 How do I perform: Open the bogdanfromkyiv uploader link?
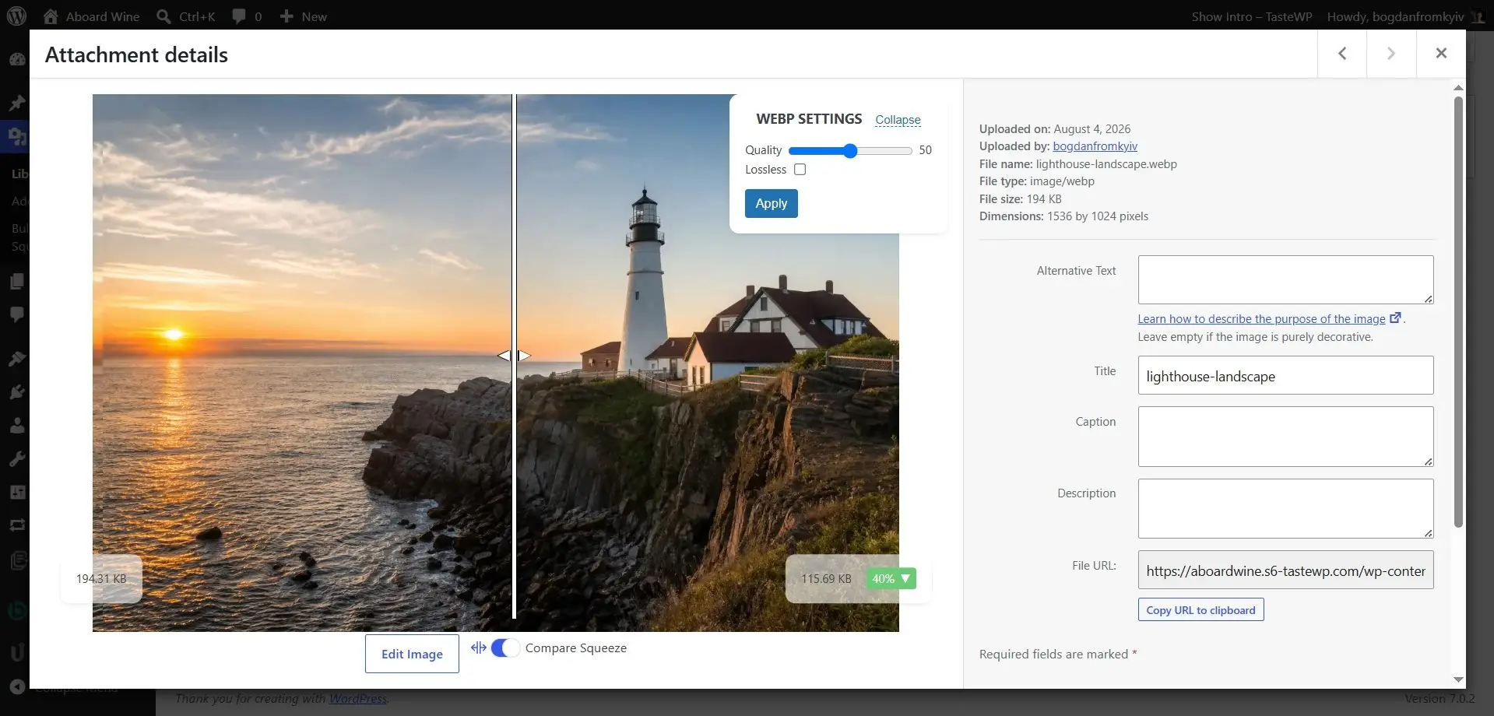(1095, 146)
